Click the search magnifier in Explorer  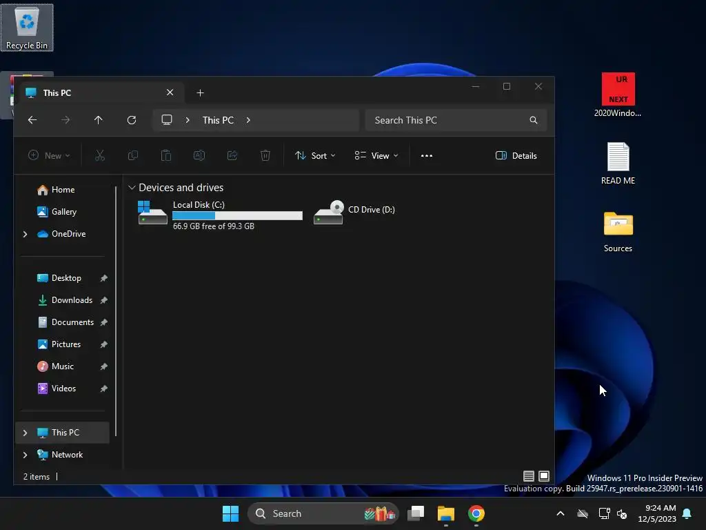click(x=534, y=120)
